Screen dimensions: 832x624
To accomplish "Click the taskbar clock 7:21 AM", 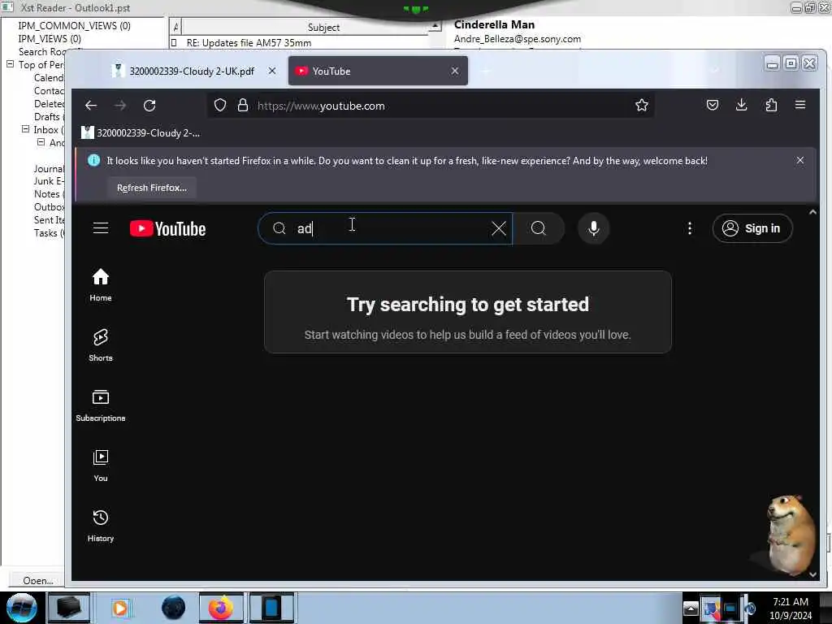I will click(790, 608).
